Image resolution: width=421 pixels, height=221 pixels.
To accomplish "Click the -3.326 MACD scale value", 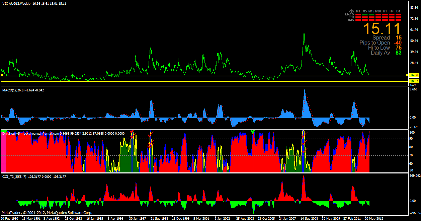I will tap(414, 127).
